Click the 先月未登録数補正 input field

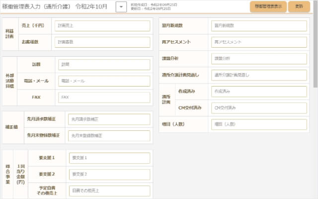point(109,136)
